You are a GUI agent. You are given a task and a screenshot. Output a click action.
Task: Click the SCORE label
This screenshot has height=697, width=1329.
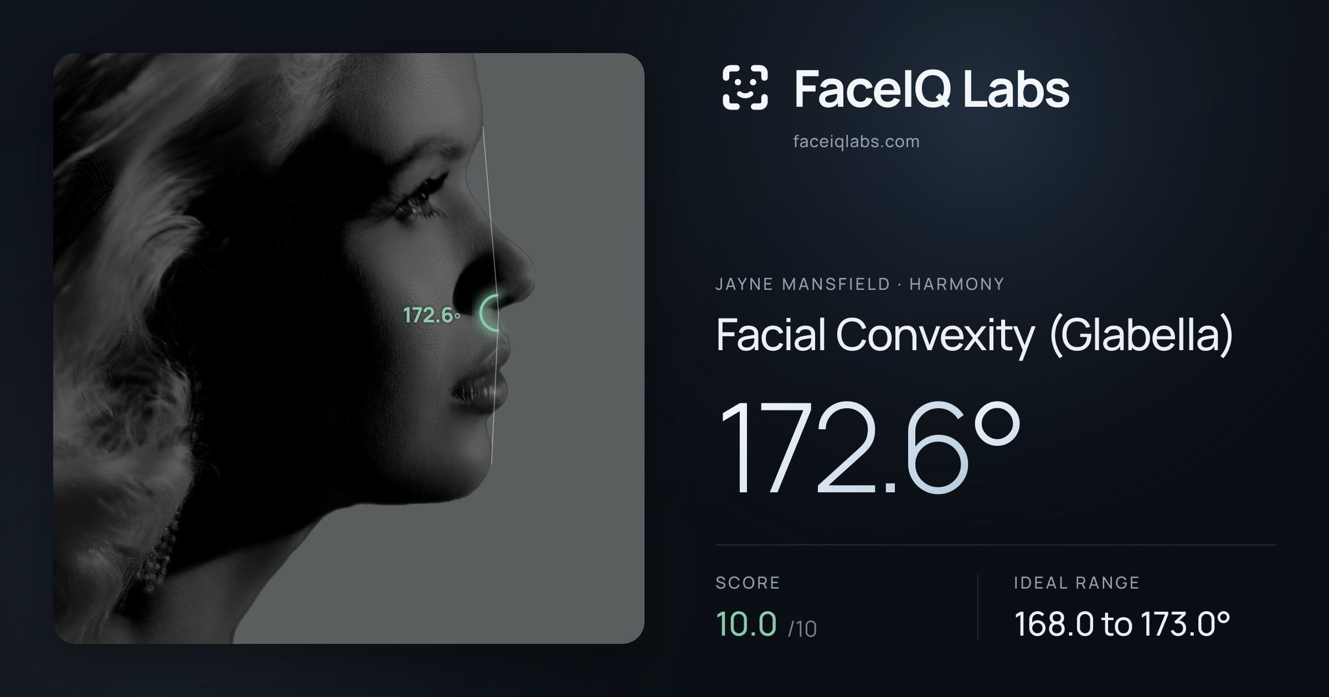tap(748, 583)
